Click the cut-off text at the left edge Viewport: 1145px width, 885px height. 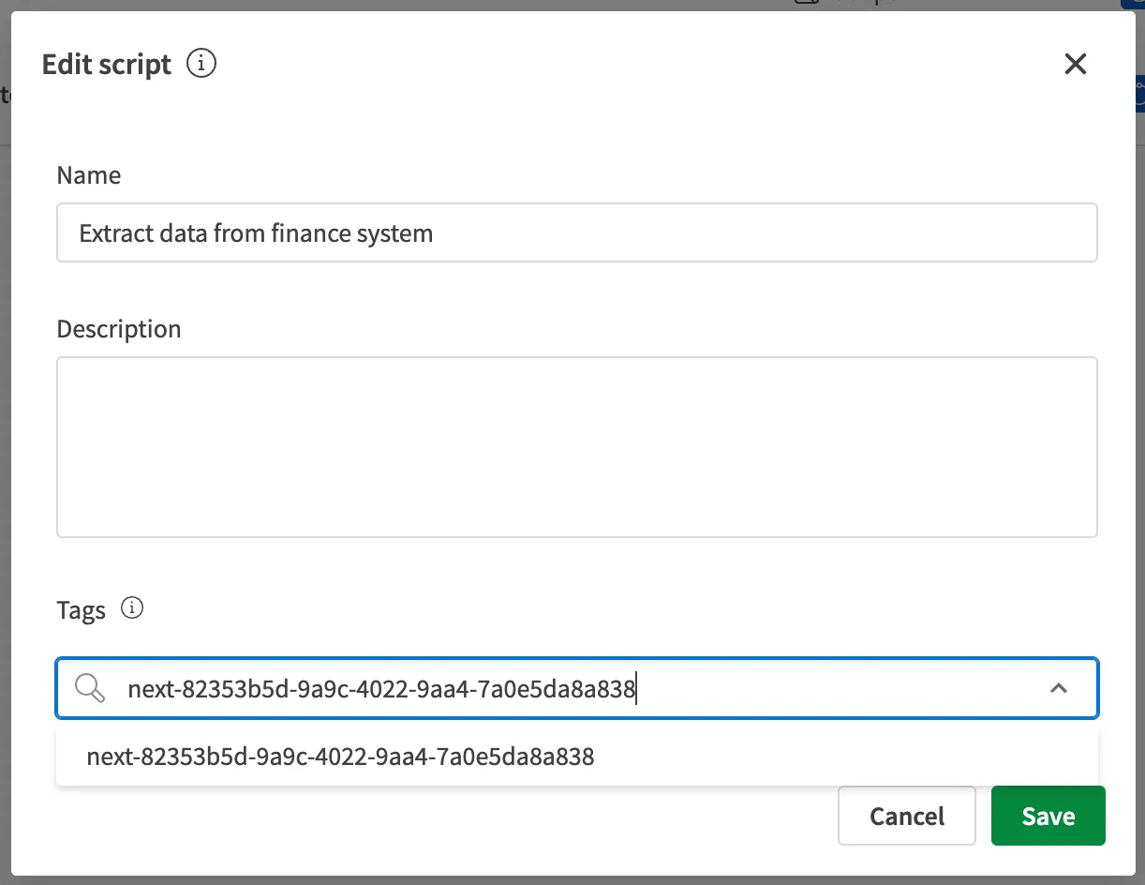pos(4,94)
